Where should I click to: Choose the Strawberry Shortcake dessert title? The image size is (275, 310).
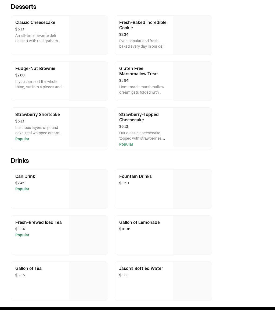tap(38, 115)
